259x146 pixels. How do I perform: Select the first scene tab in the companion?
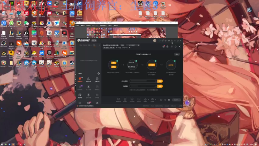click(x=81, y=45)
